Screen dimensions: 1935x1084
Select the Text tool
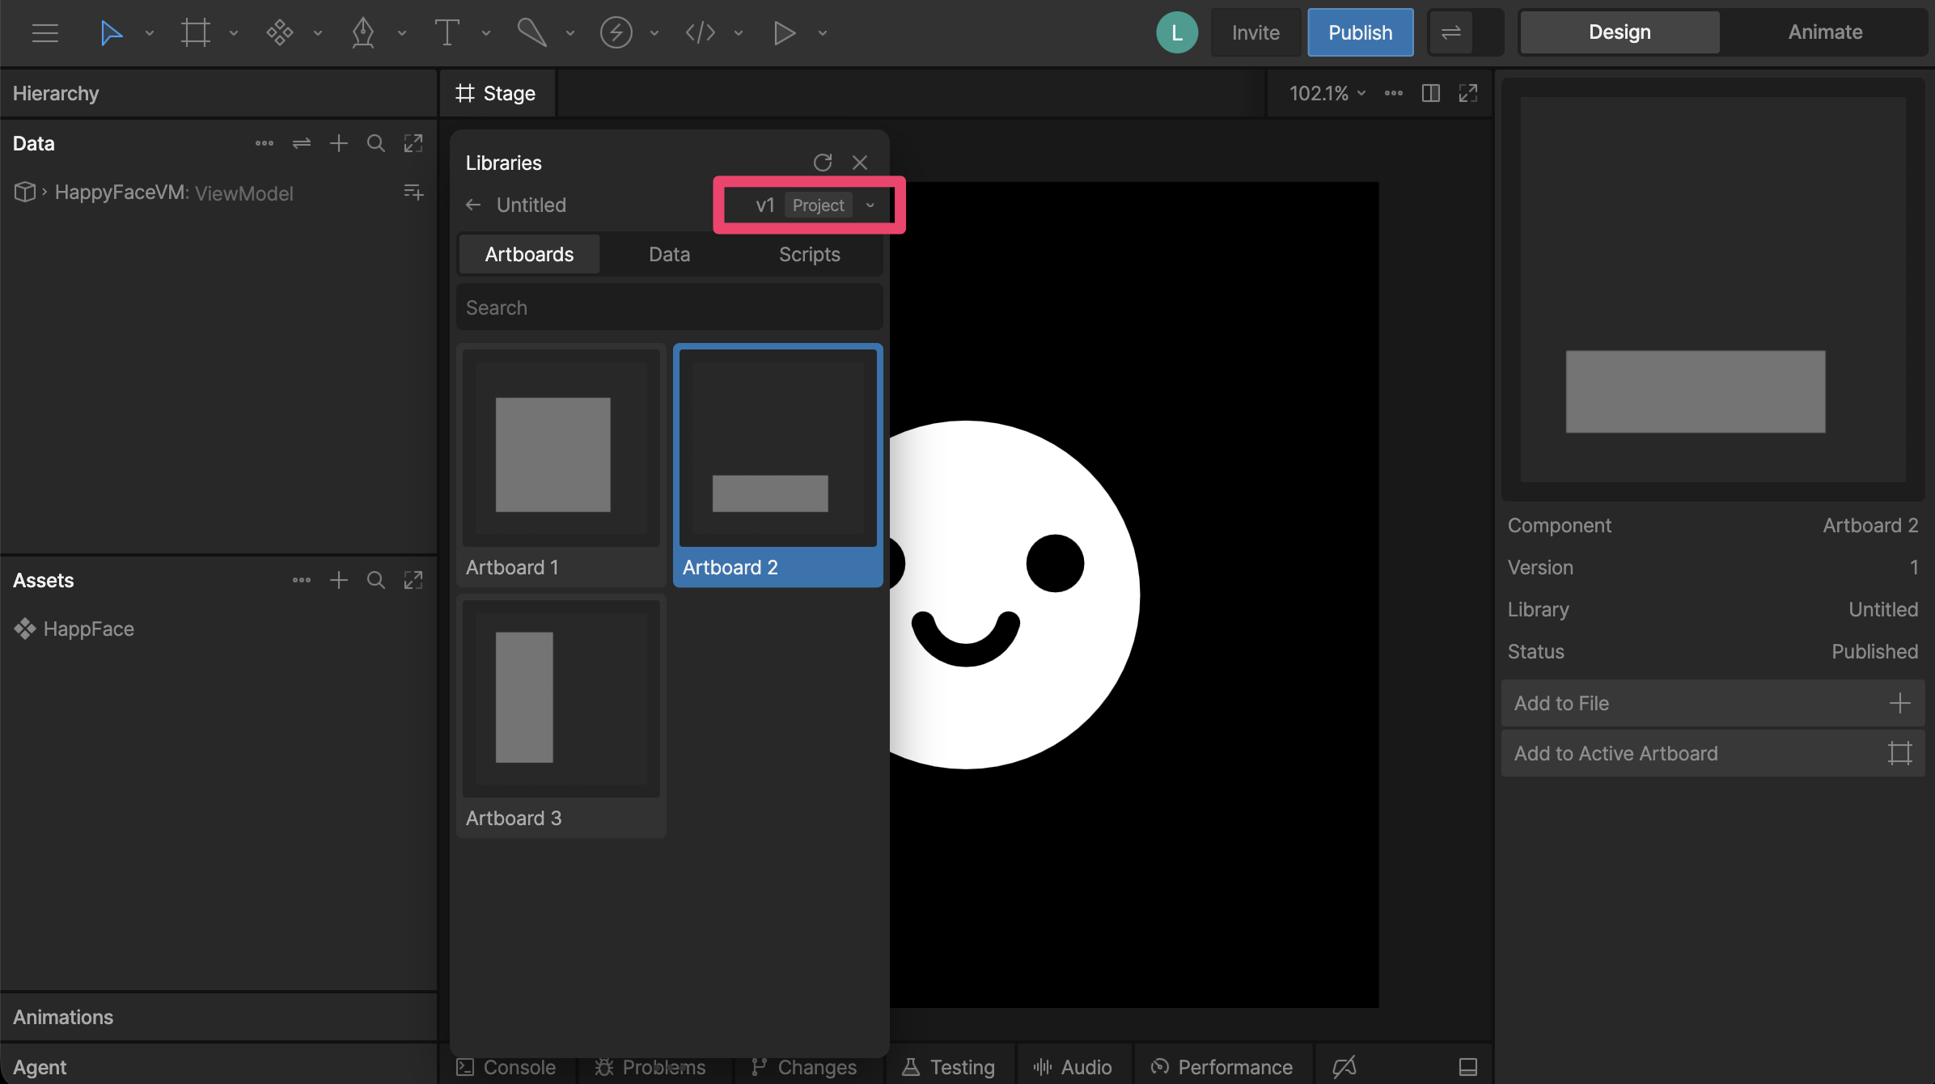click(447, 33)
